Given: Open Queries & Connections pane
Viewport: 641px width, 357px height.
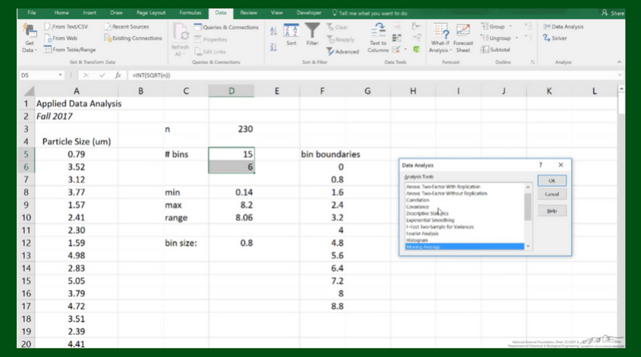Looking at the screenshot, I should (226, 27).
